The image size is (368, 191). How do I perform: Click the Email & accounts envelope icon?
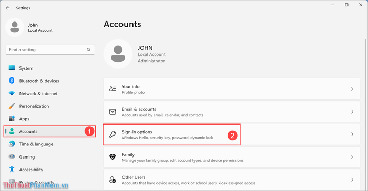(x=113, y=112)
